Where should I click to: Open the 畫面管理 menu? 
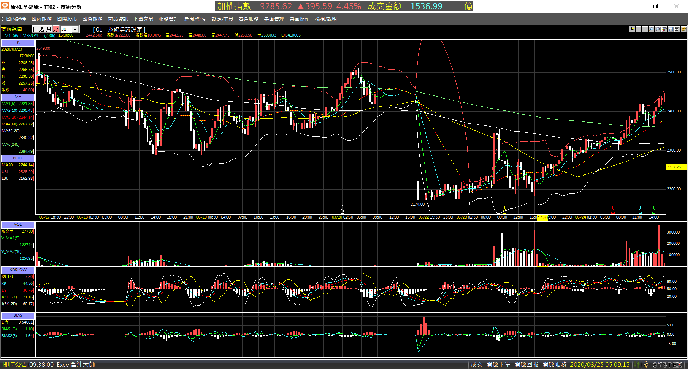[x=274, y=19]
